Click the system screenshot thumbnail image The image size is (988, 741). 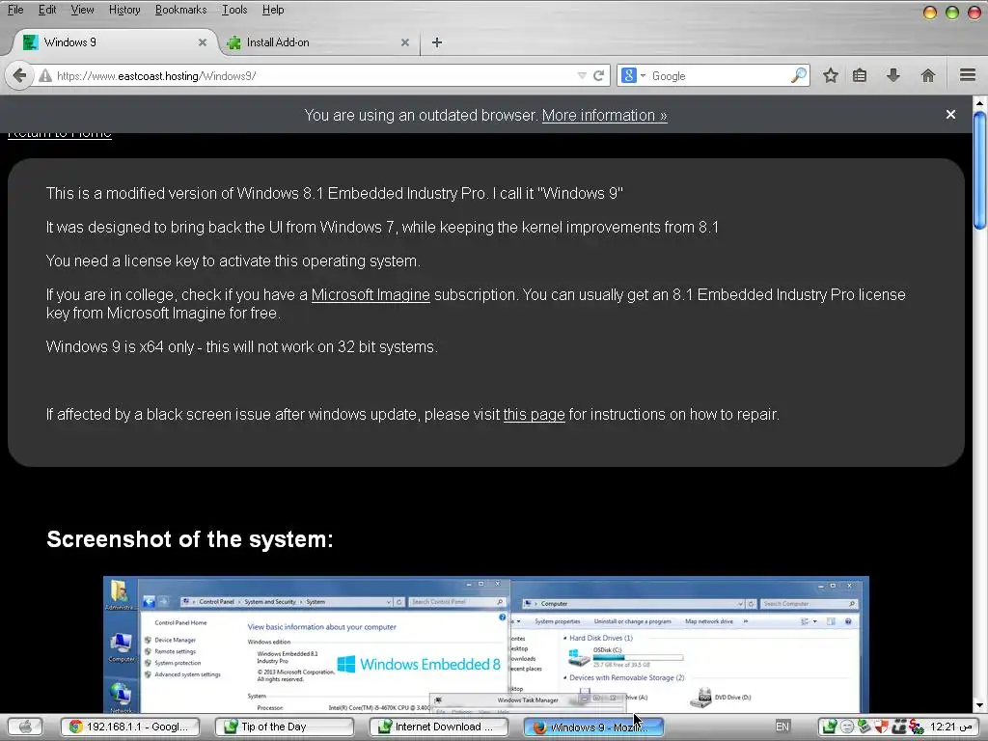[486, 645]
